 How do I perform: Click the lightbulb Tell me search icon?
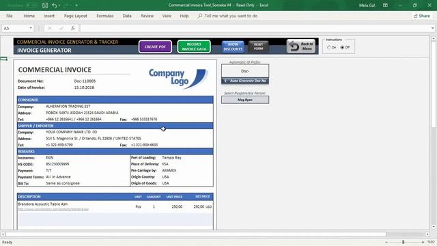[x=200, y=16]
